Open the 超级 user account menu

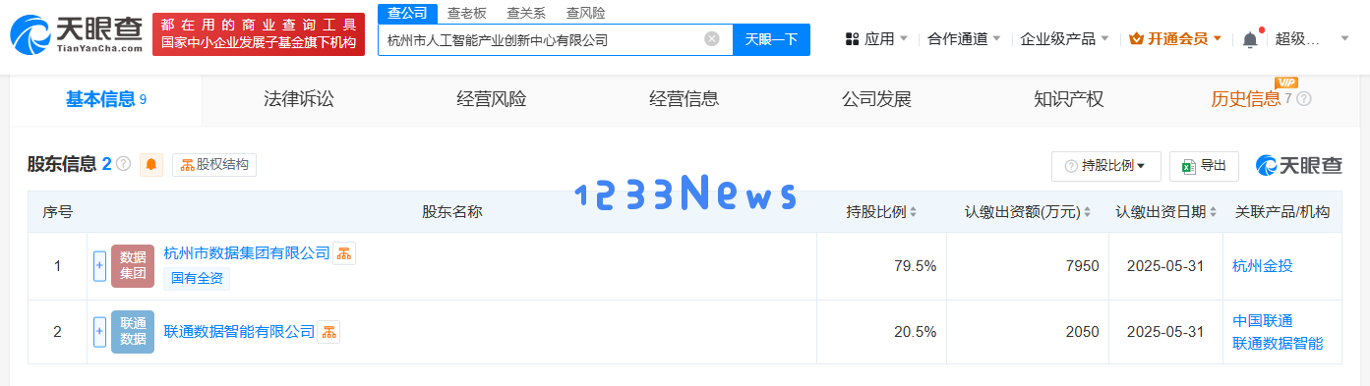coord(1312,39)
